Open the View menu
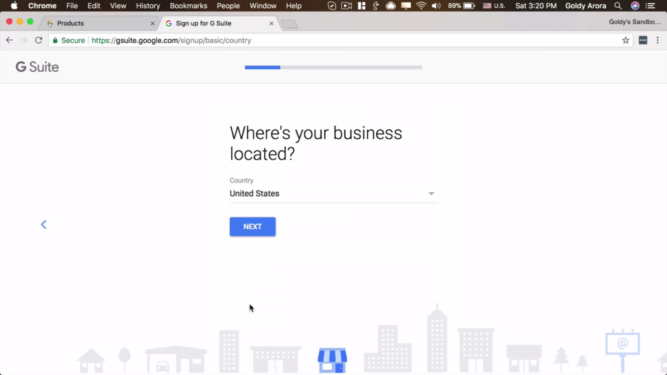This screenshot has width=667, height=375. (x=118, y=6)
